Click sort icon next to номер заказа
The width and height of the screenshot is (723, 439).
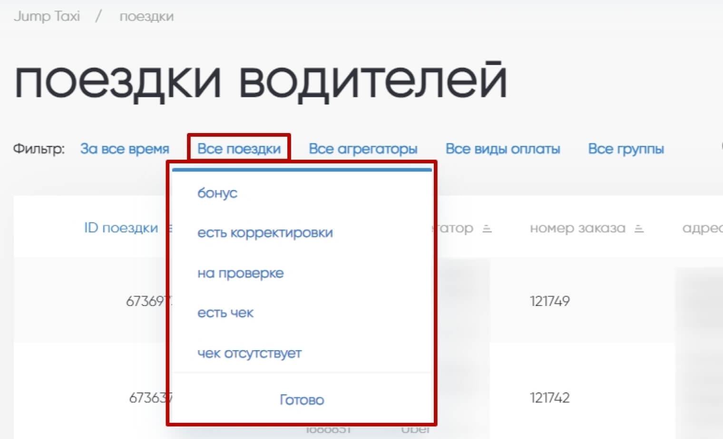pyautogui.click(x=639, y=229)
